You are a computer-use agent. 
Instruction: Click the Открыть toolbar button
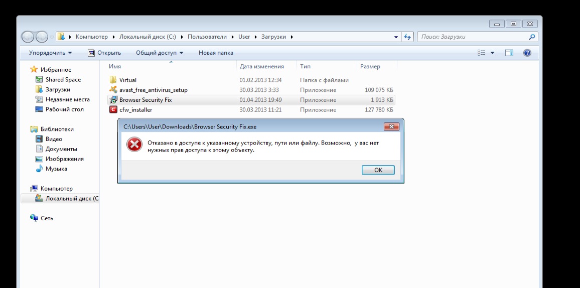(104, 53)
